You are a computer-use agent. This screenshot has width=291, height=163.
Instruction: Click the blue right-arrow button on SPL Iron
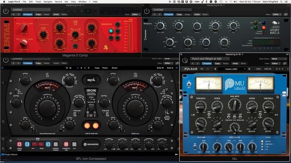click(48, 144)
